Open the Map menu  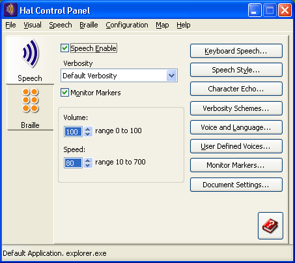click(162, 25)
